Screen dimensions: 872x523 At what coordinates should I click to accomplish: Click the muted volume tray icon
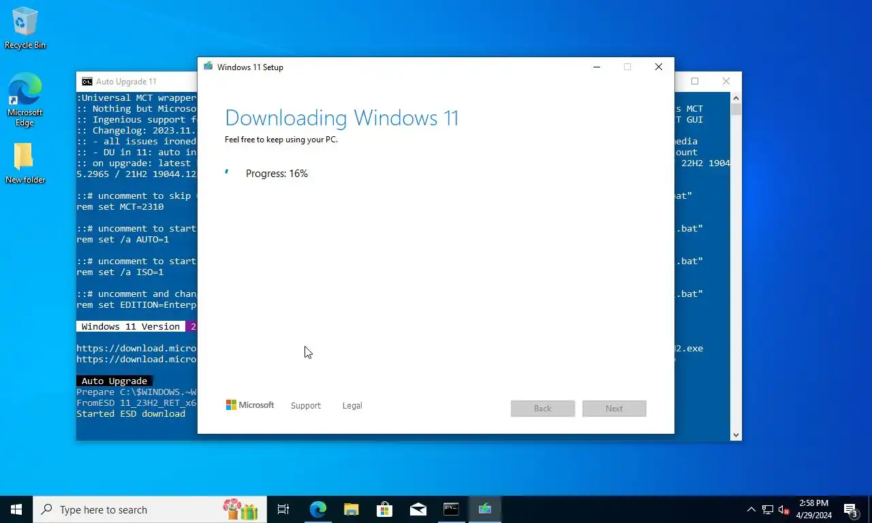pyautogui.click(x=784, y=509)
